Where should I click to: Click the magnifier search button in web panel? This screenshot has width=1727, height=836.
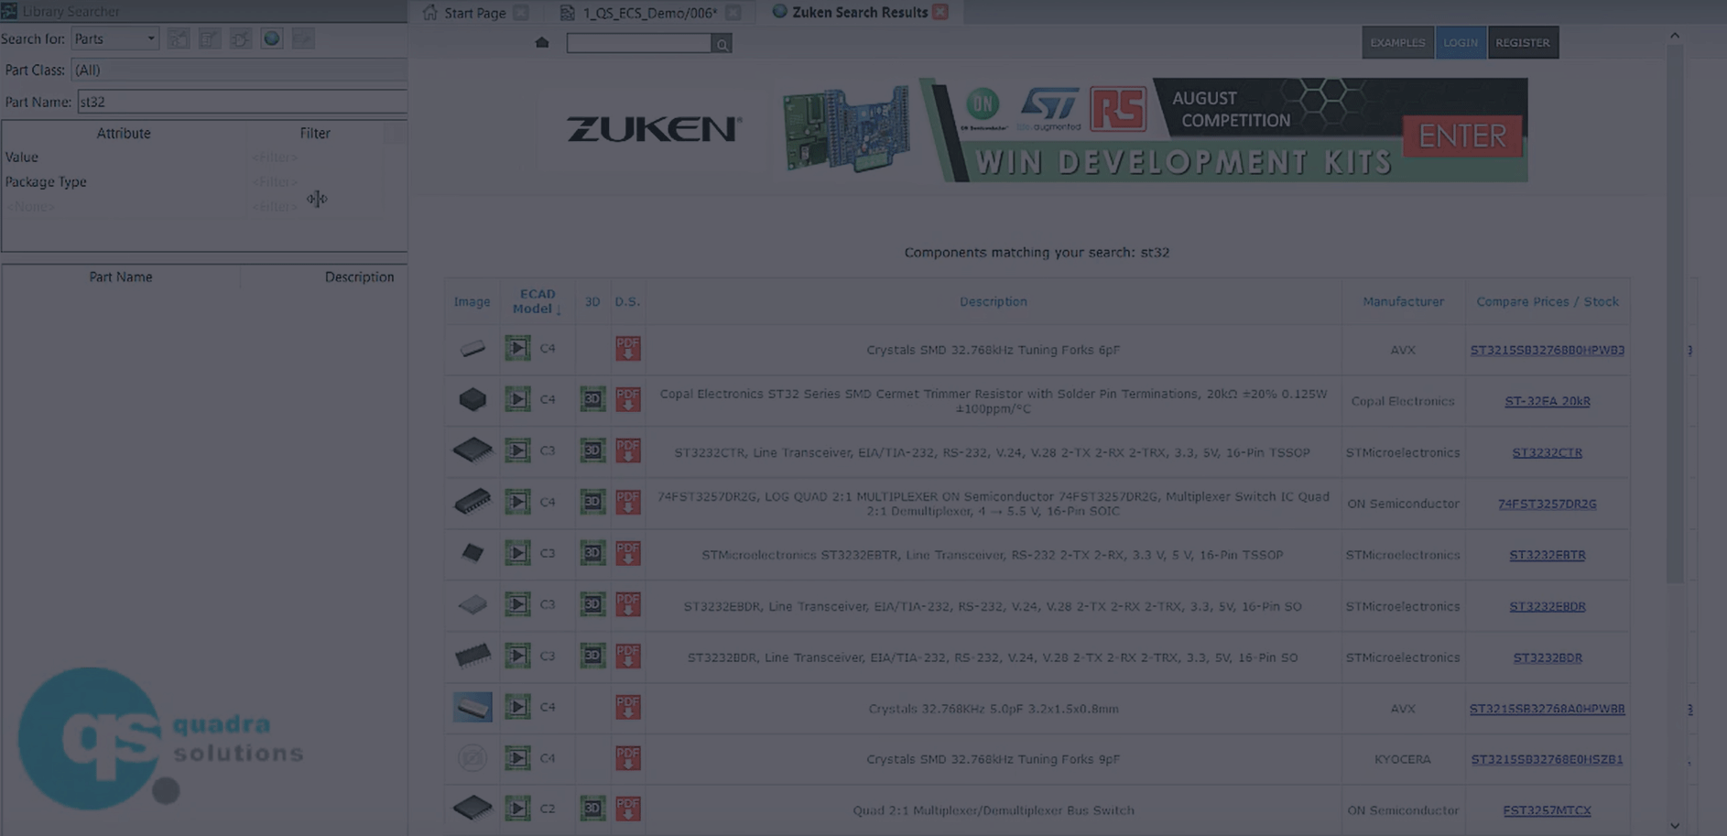pos(722,44)
